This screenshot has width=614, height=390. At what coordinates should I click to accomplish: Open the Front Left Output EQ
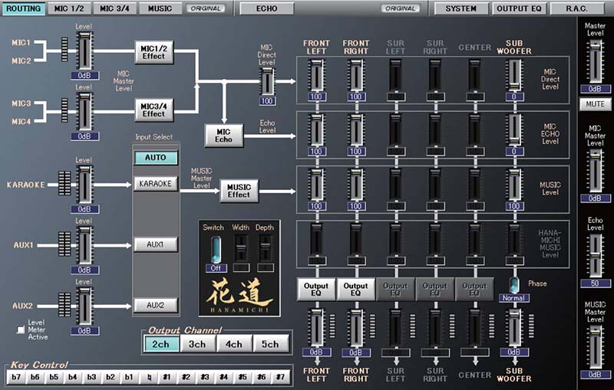(x=316, y=289)
